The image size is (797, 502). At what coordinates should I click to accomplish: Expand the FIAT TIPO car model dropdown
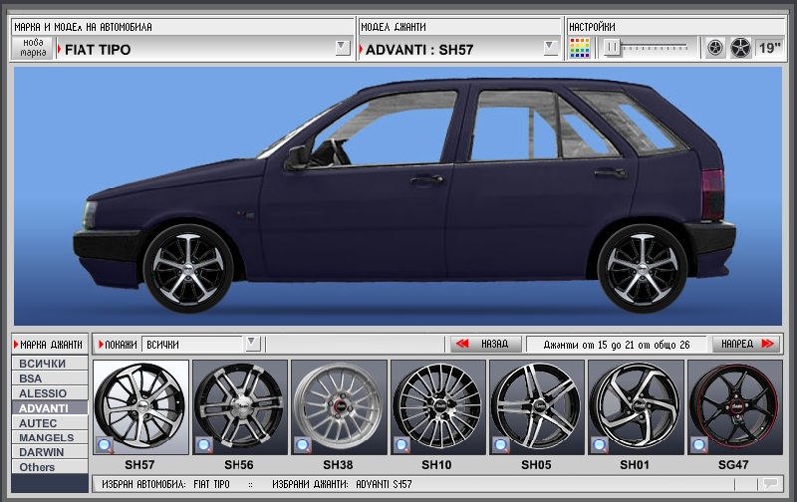click(x=342, y=48)
